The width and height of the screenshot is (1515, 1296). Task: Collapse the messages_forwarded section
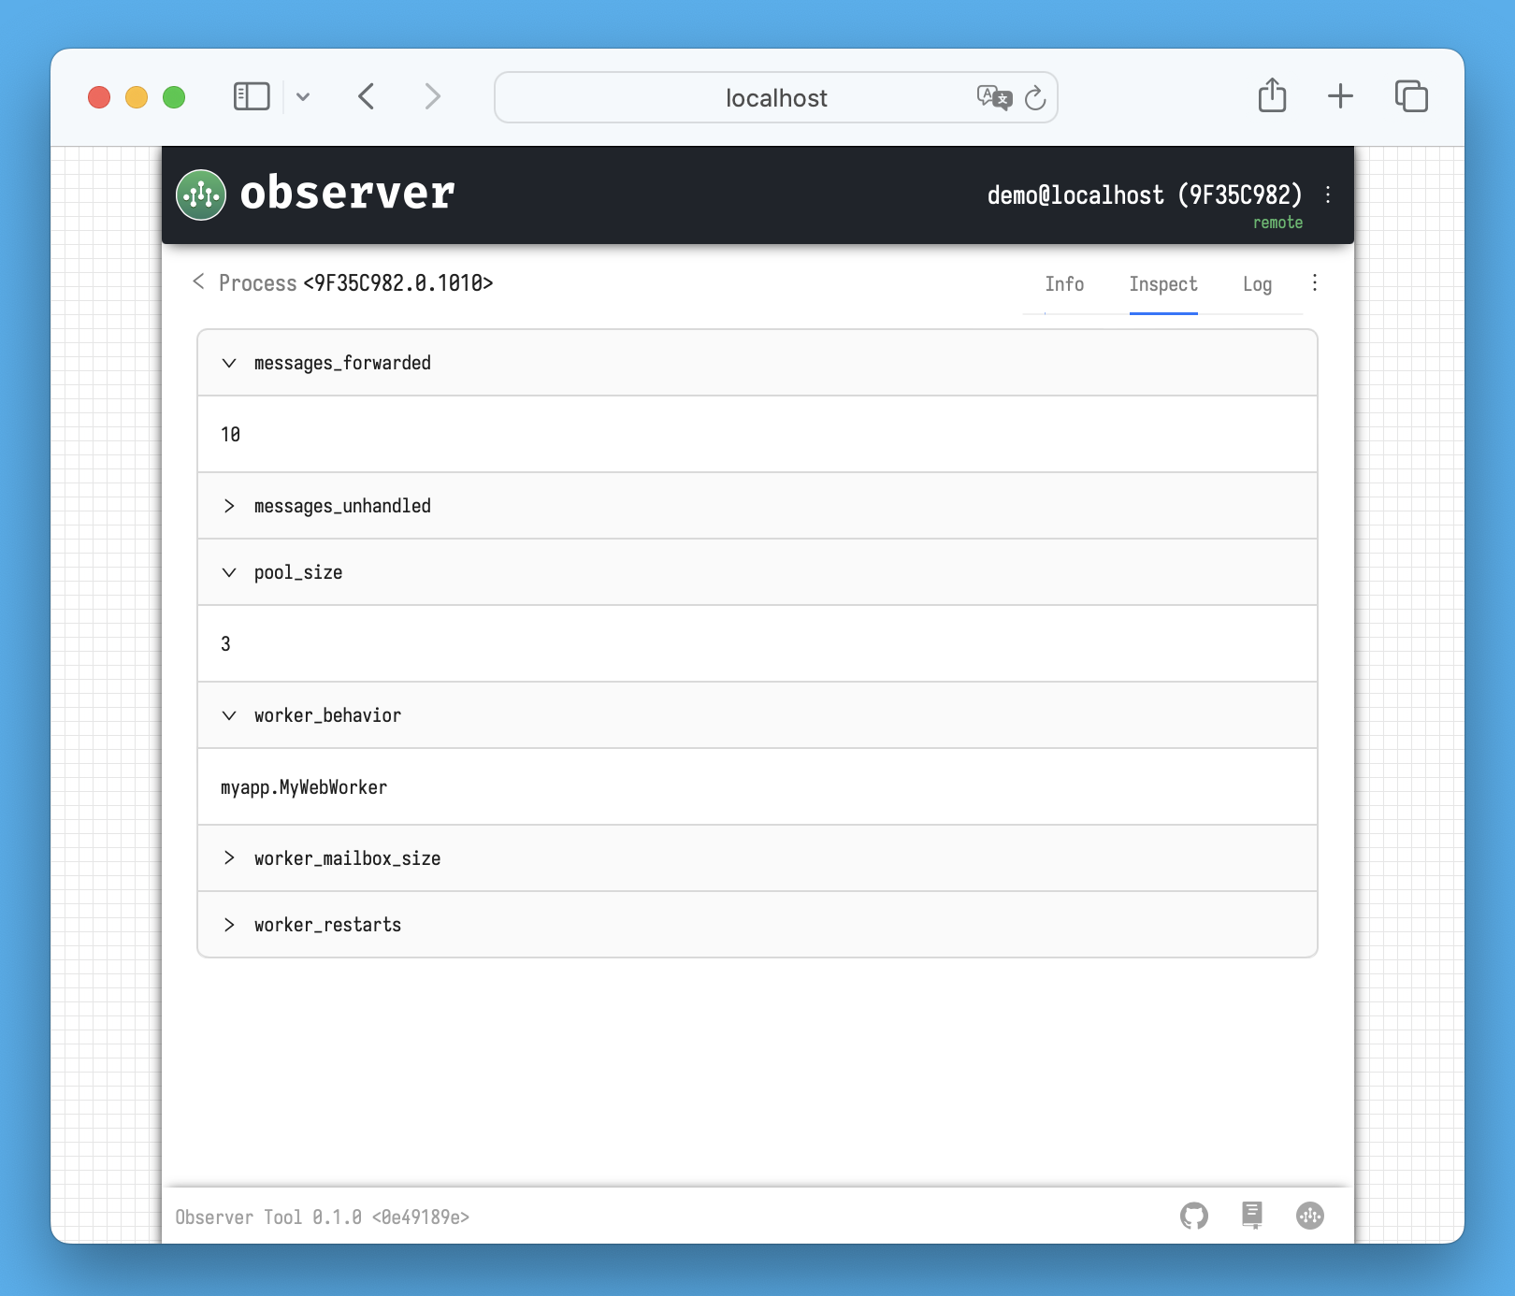(x=229, y=363)
